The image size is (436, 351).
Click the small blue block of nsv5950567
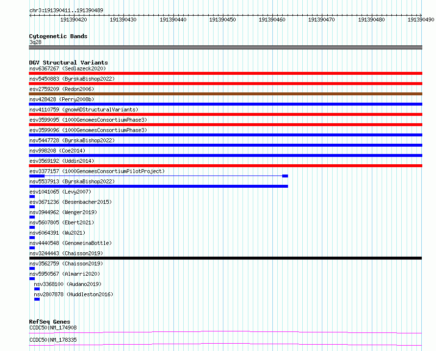(x=32, y=279)
